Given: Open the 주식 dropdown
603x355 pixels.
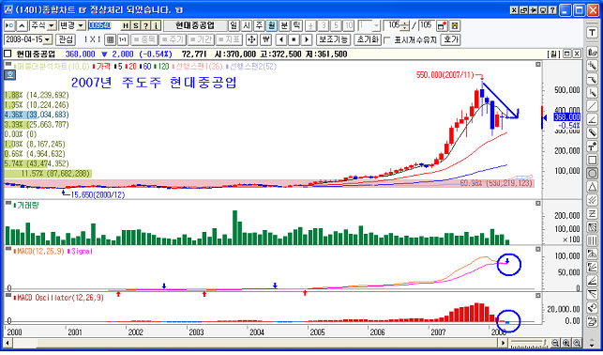Looking at the screenshot, I should [x=43, y=25].
